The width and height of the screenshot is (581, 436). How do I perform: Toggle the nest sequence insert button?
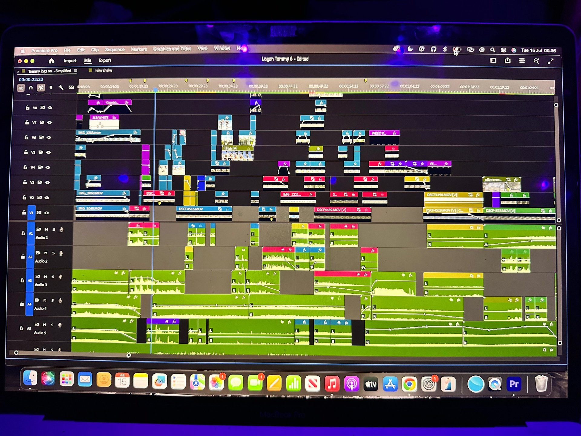tap(21, 88)
